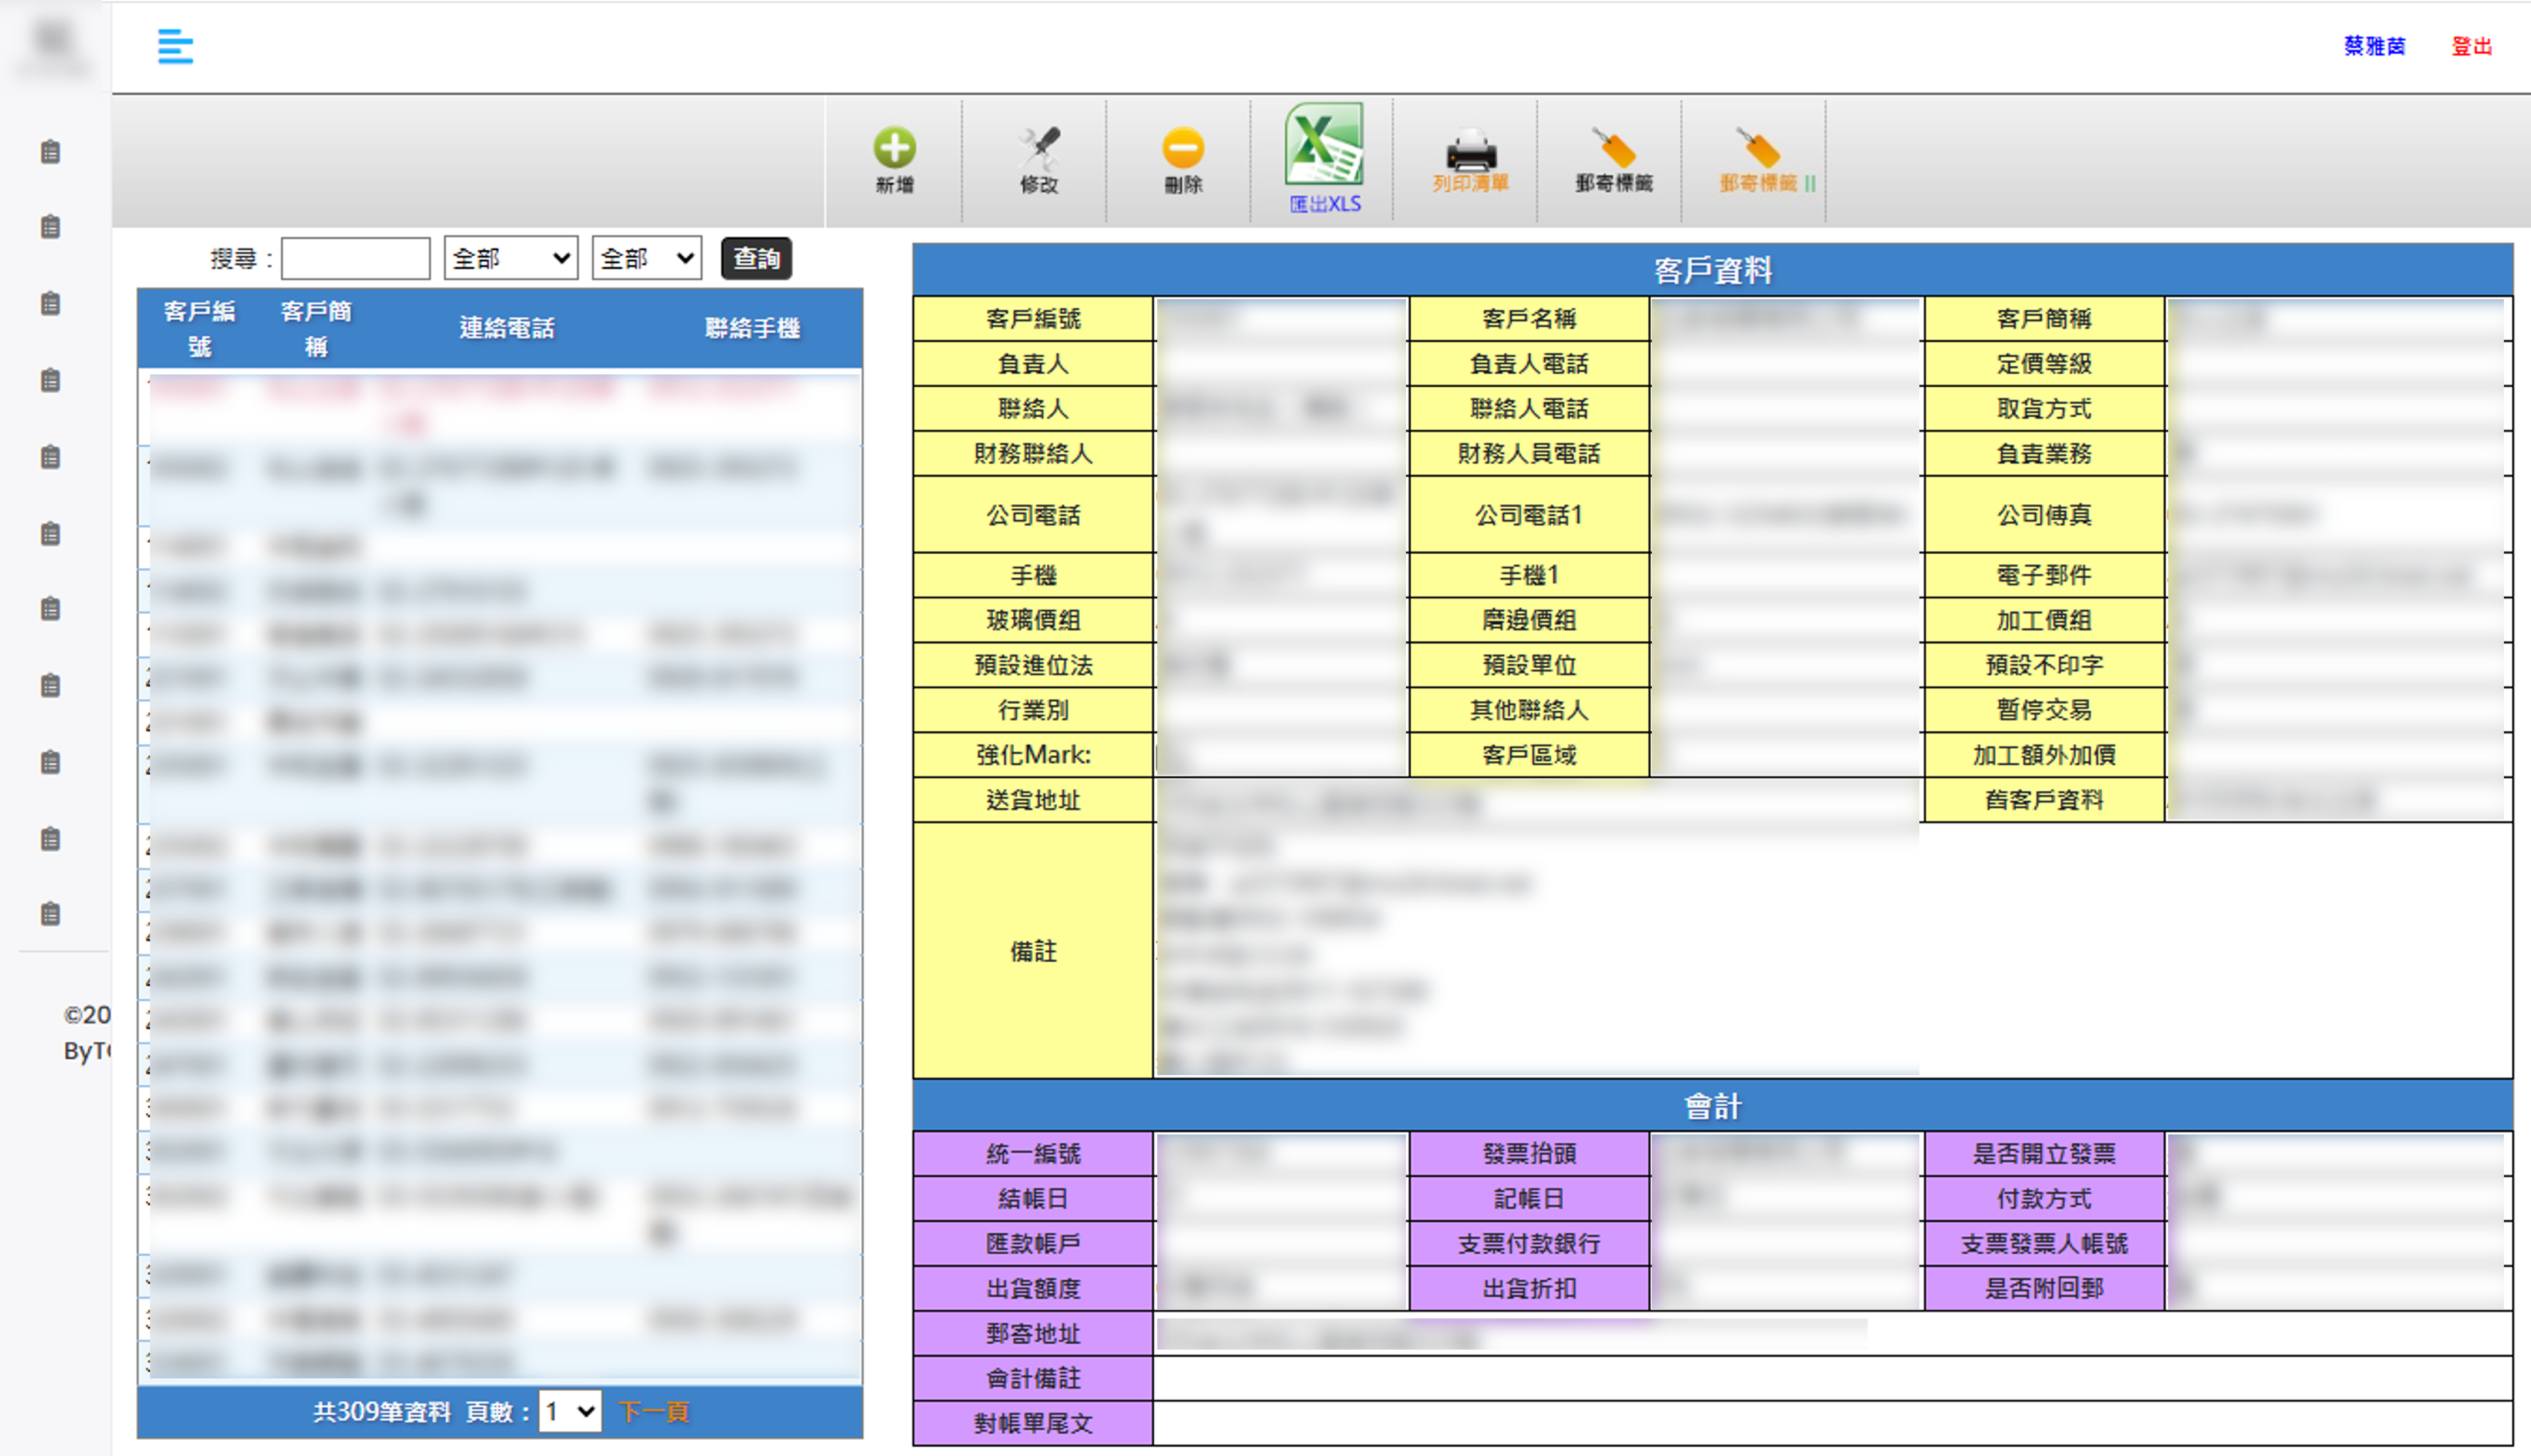Open the 頁數 page number dropdown
This screenshot has width=2531, height=1456.
(x=569, y=1411)
